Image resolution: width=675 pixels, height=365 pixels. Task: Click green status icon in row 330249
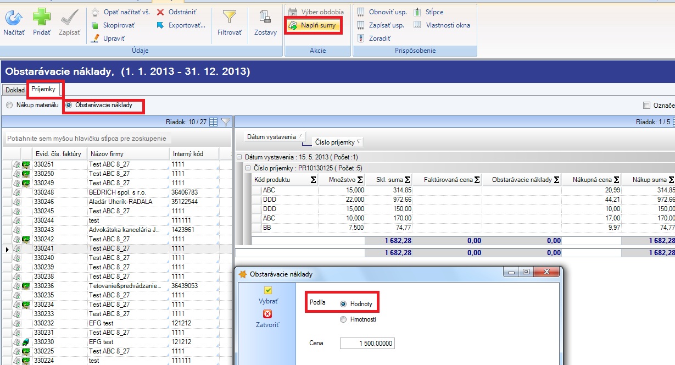(x=26, y=182)
